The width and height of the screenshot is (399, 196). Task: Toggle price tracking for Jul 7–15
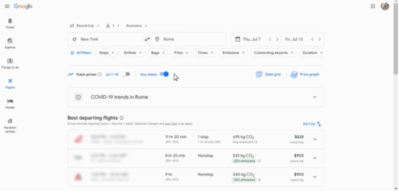pos(126,74)
